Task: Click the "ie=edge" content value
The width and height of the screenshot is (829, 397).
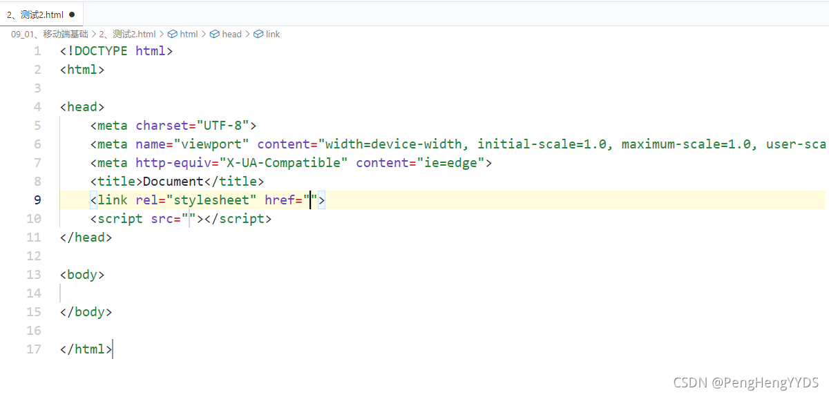Action: click(450, 163)
